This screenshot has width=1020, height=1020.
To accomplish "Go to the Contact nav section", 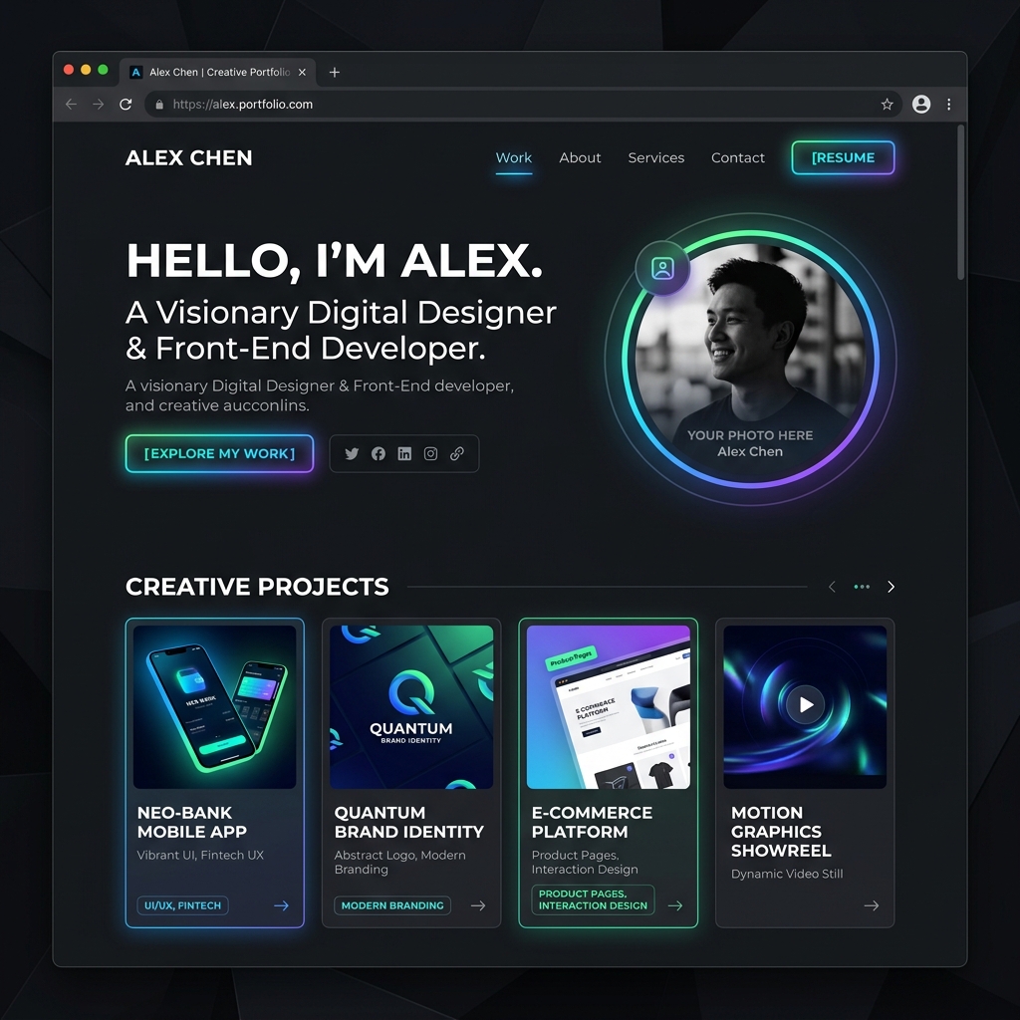I will [x=738, y=157].
